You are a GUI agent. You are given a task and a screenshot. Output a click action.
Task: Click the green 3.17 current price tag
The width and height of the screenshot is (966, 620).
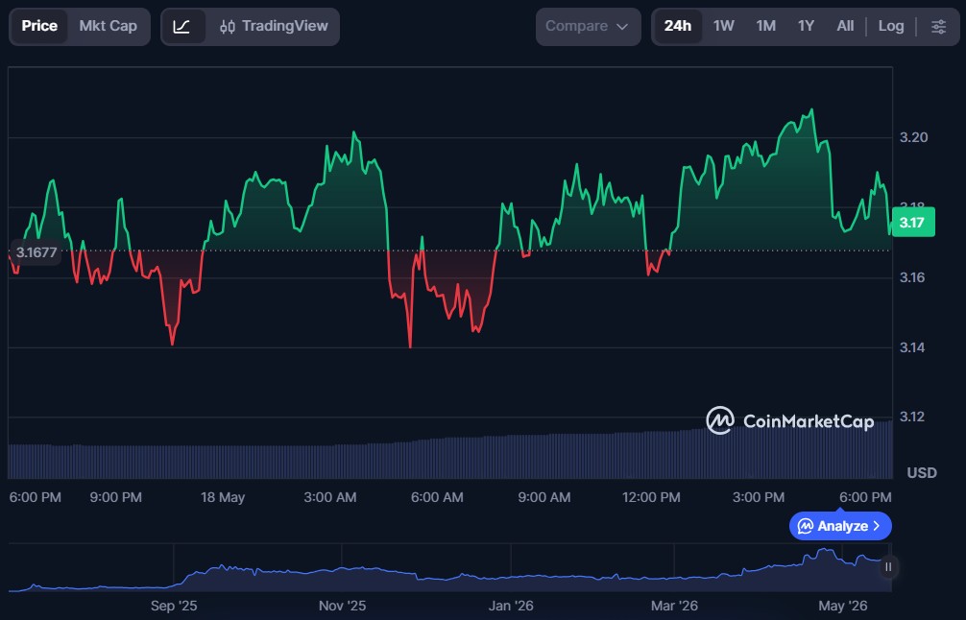[913, 223]
